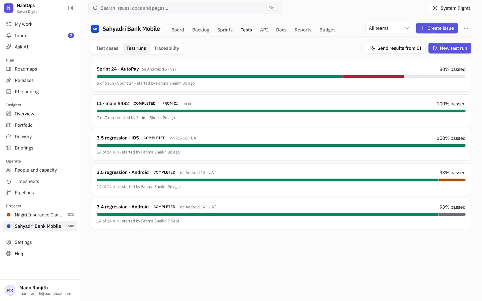Open the 3.4 regression · Android run
482x301 pixels.
[x=281, y=213]
